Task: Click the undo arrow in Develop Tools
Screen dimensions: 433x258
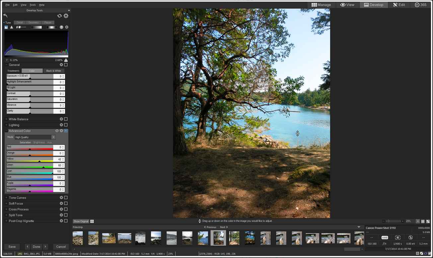Action: tap(5, 16)
